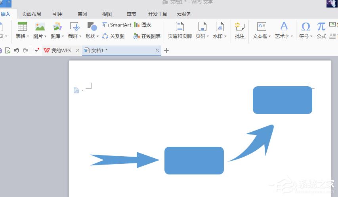Switch to the 引用 ribbon tab
The height and width of the screenshot is (197, 338).
click(58, 14)
